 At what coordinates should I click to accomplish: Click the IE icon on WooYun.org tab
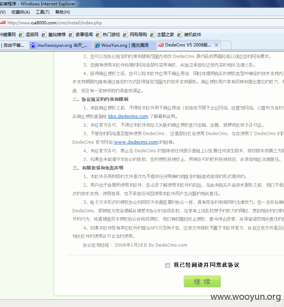click(x=97, y=45)
